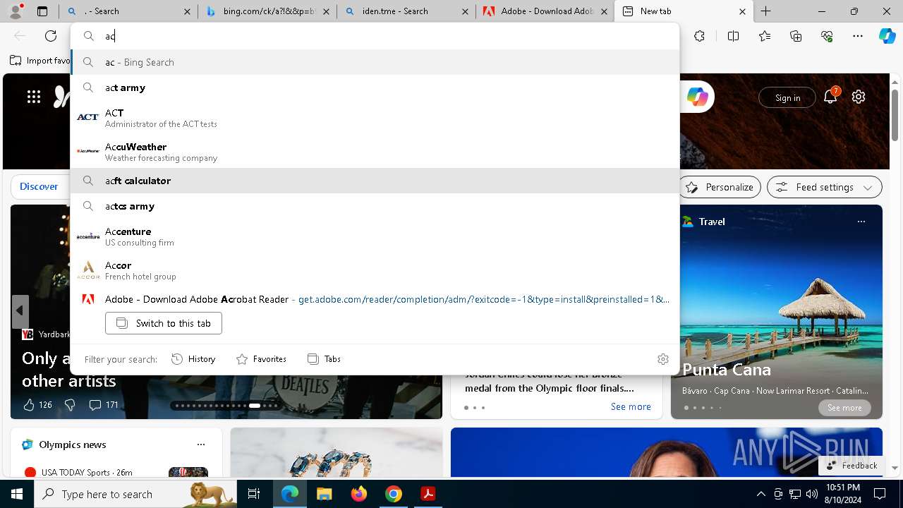Viewport: 903px width, 508px height.
Task: Click the Feedback button
Action: tap(852, 466)
